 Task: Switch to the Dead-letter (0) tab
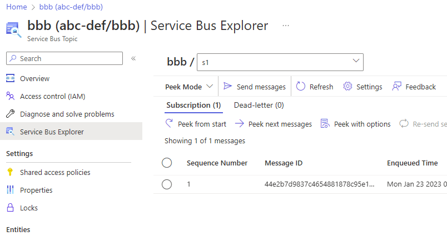pos(259,106)
